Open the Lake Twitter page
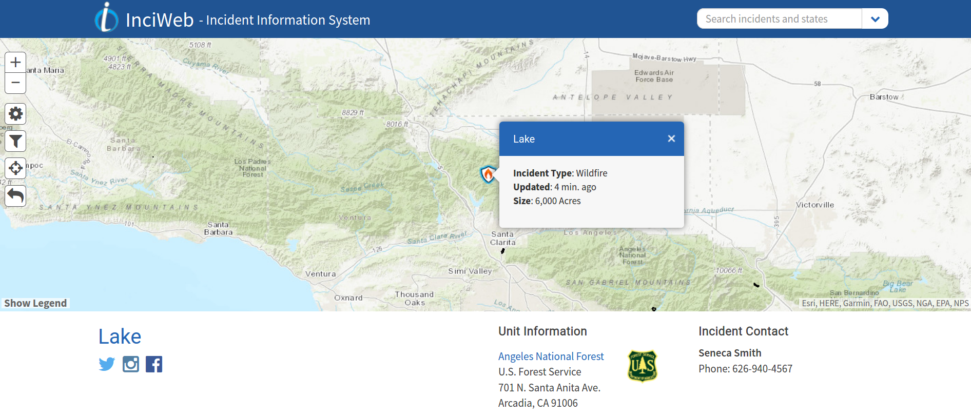 [107, 364]
